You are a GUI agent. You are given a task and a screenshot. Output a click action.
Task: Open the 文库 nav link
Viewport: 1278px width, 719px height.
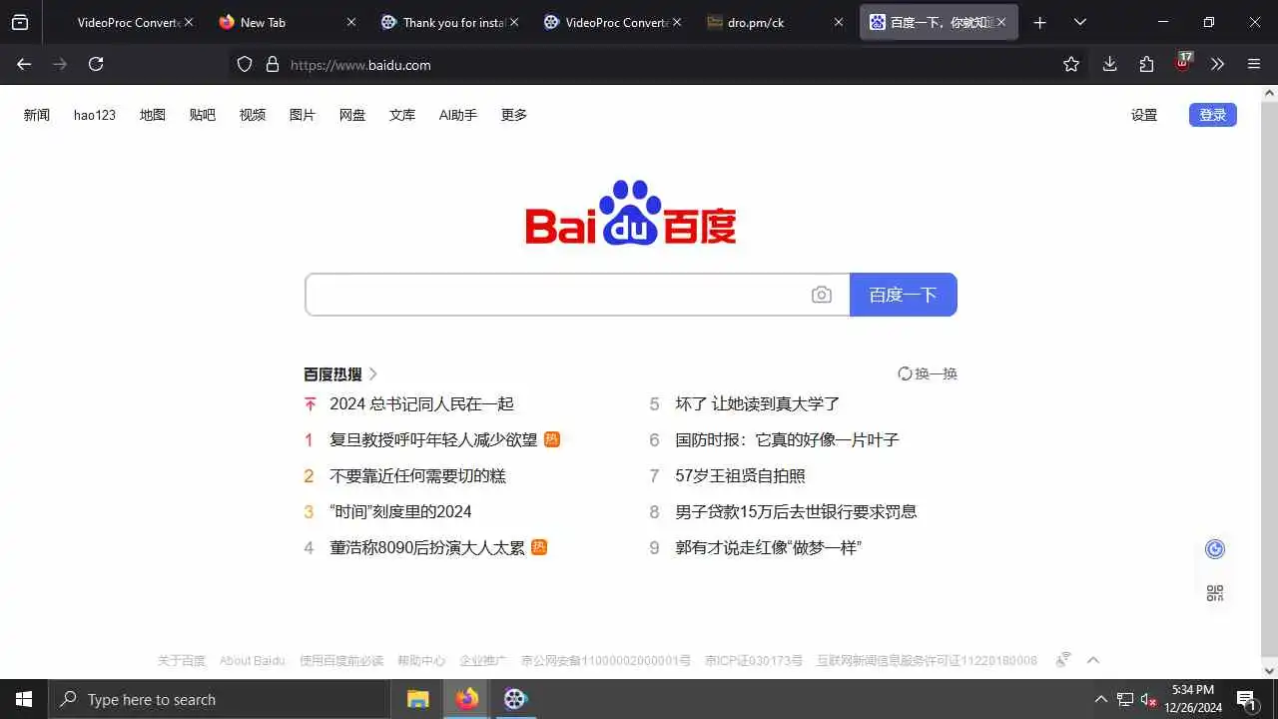click(x=402, y=115)
